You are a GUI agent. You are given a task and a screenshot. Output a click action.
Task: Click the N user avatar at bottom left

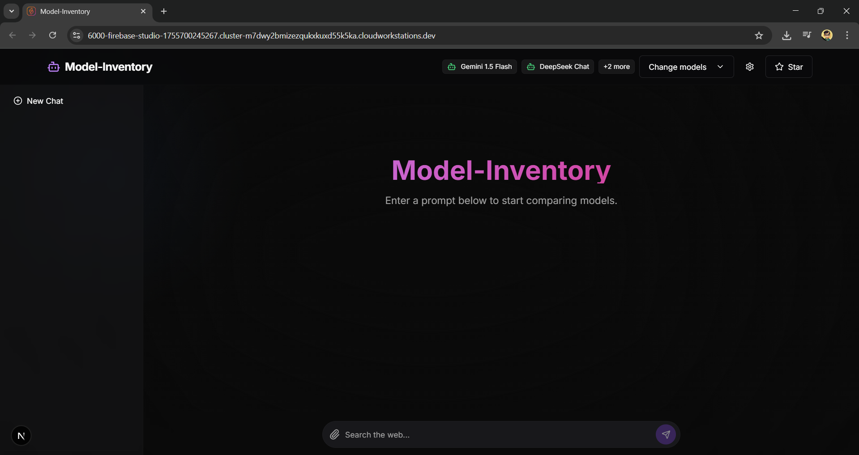pyautogui.click(x=21, y=435)
